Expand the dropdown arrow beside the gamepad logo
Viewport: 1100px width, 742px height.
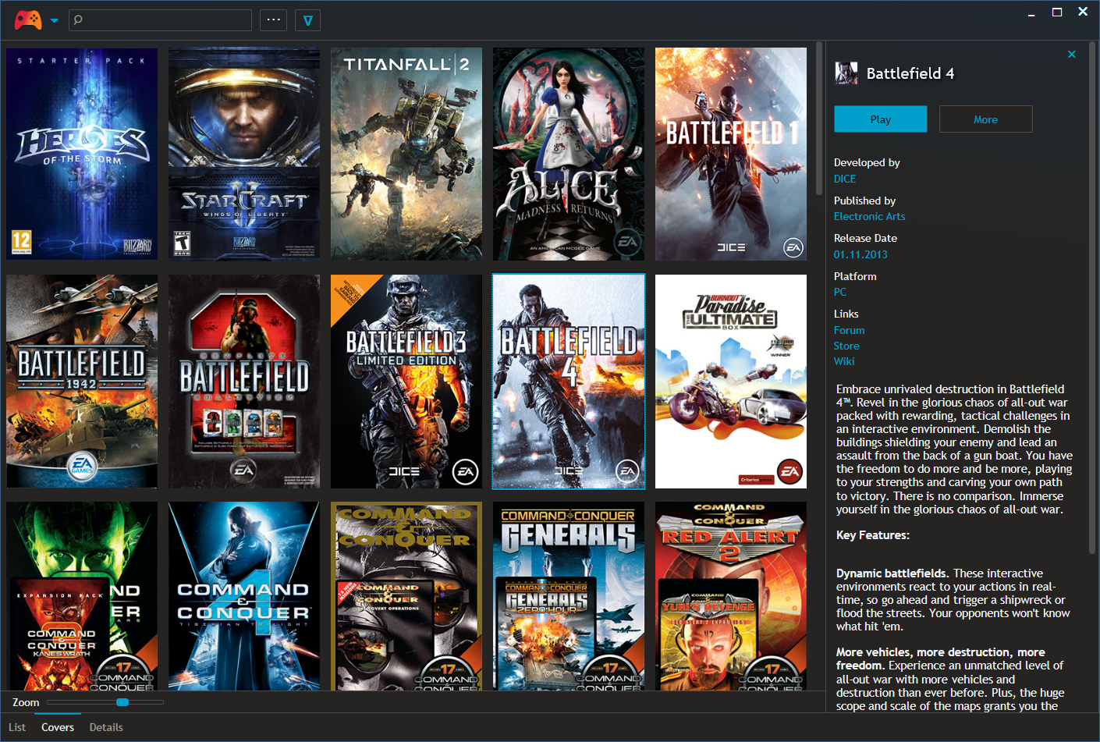click(55, 21)
